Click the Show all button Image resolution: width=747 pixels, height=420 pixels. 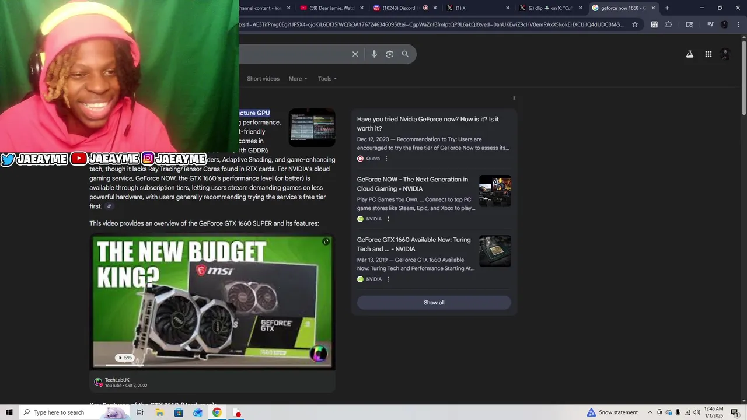click(x=434, y=303)
